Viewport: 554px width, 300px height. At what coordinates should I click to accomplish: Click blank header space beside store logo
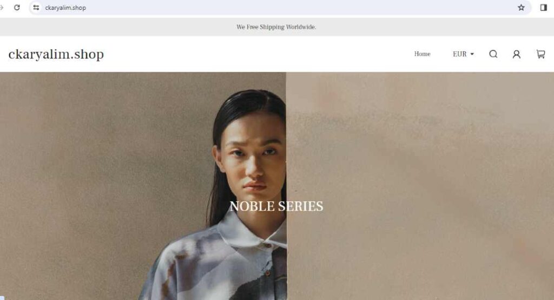click(x=258, y=54)
